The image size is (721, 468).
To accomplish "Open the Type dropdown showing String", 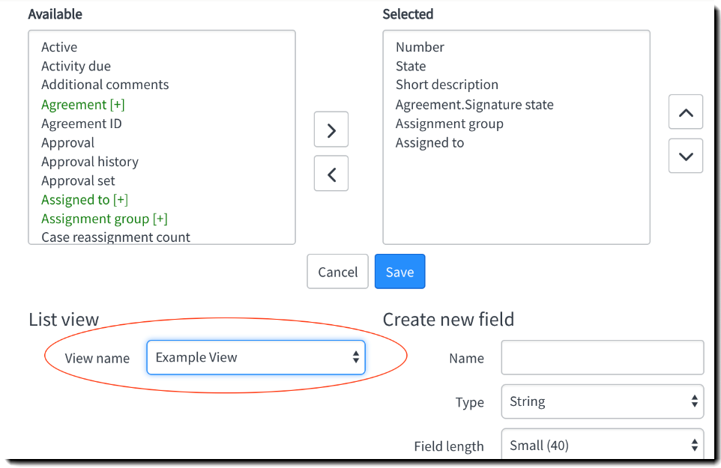I will 602,401.
